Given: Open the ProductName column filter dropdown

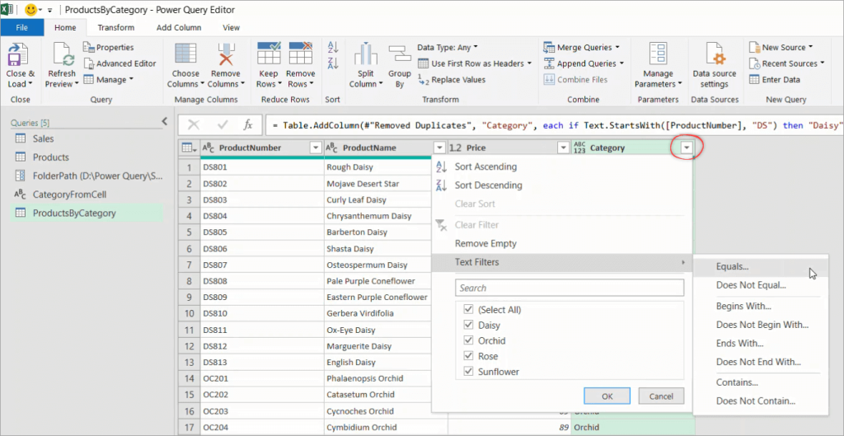Looking at the screenshot, I should pos(440,148).
